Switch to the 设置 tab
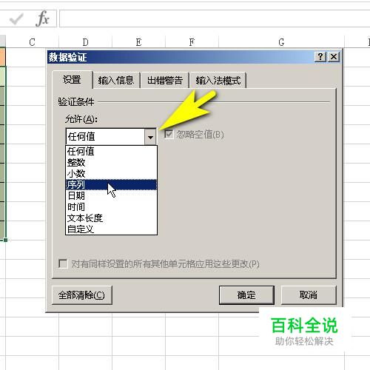The height and width of the screenshot is (370, 370). coord(72,80)
